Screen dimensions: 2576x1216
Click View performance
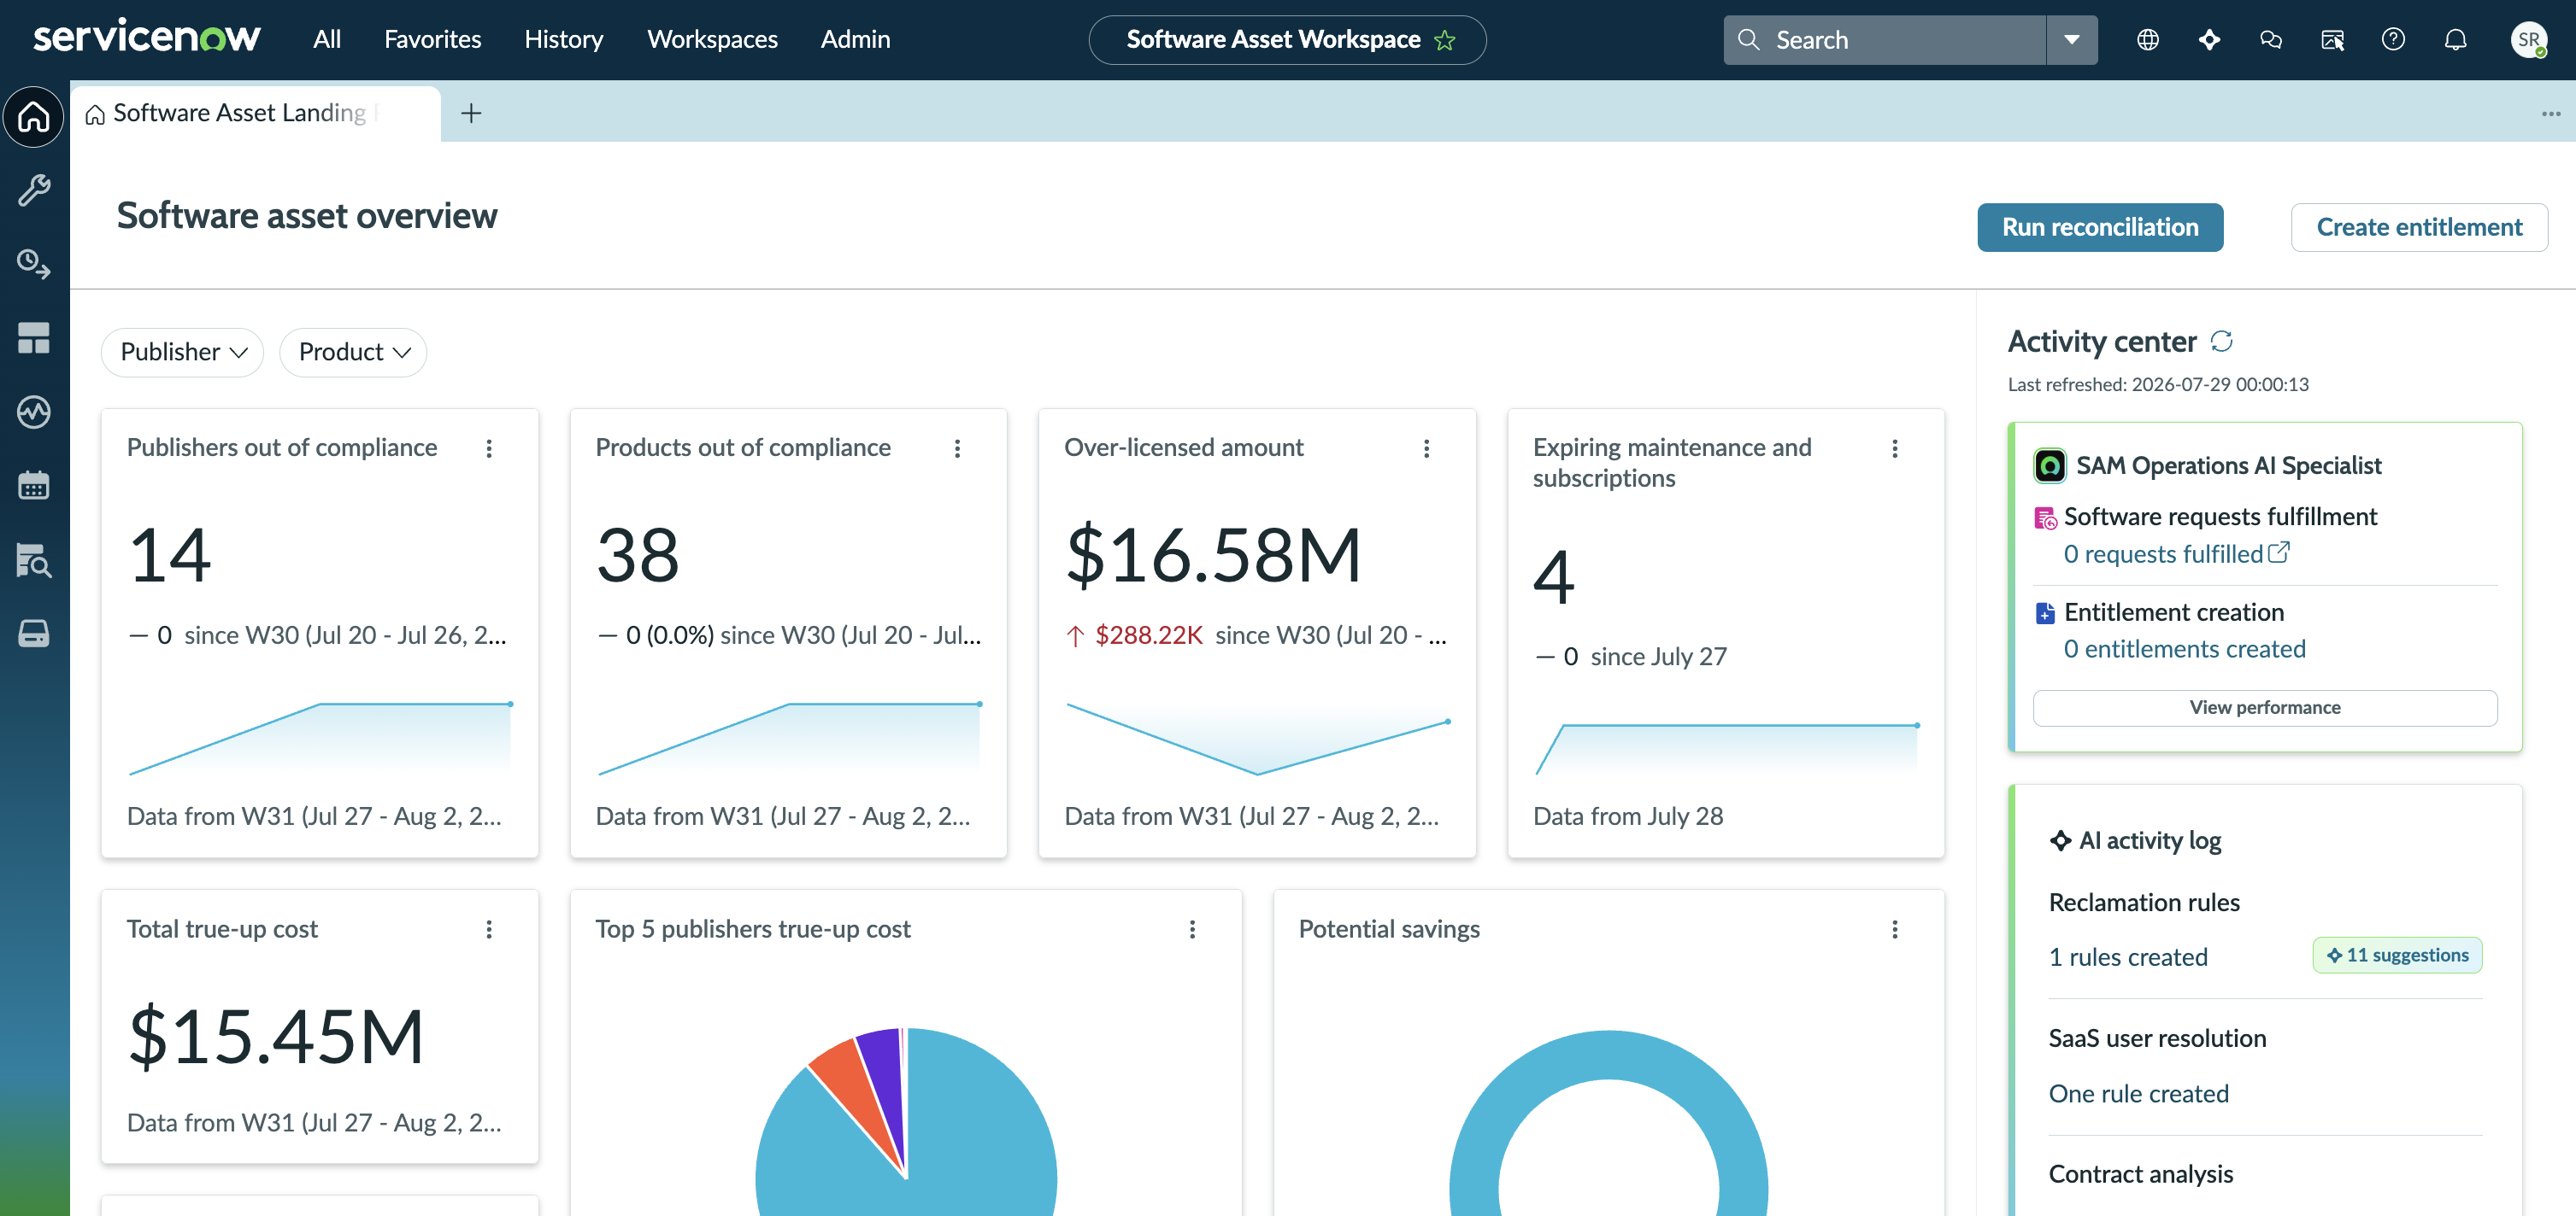pos(2264,707)
